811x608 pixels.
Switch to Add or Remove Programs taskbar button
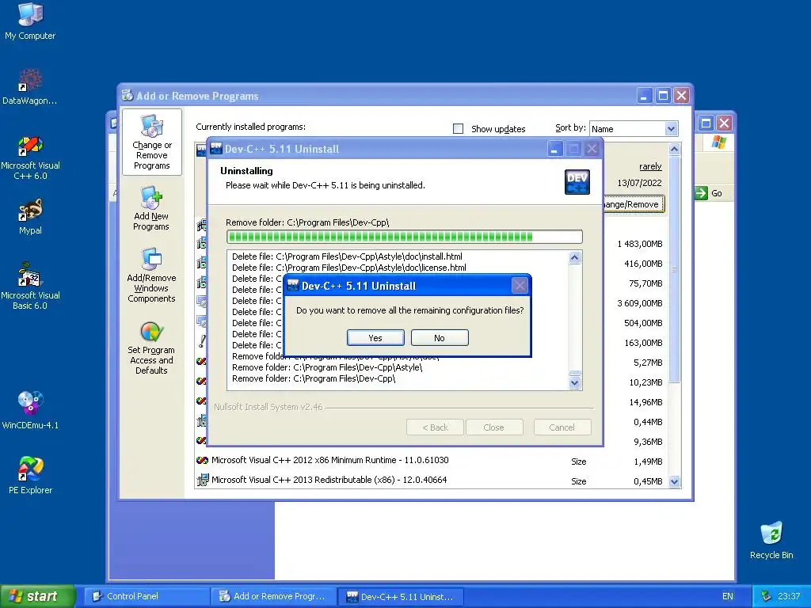[x=274, y=596]
